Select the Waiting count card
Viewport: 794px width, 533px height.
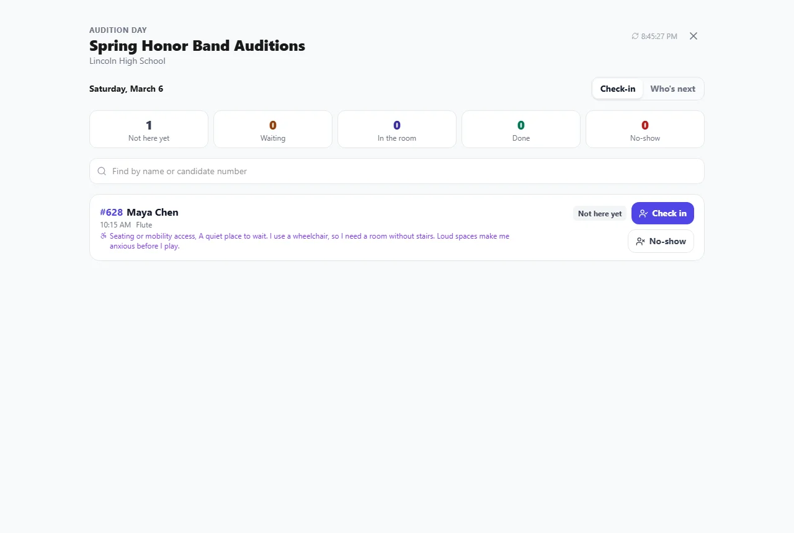click(273, 130)
